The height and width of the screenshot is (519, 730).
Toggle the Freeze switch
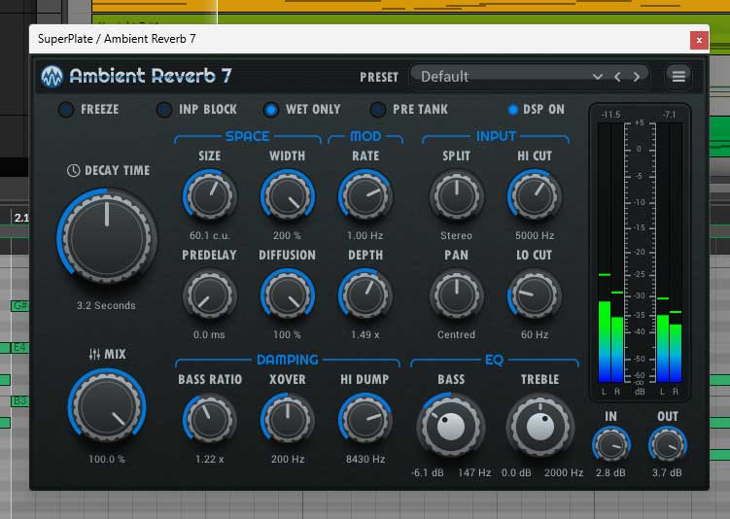[x=66, y=110]
